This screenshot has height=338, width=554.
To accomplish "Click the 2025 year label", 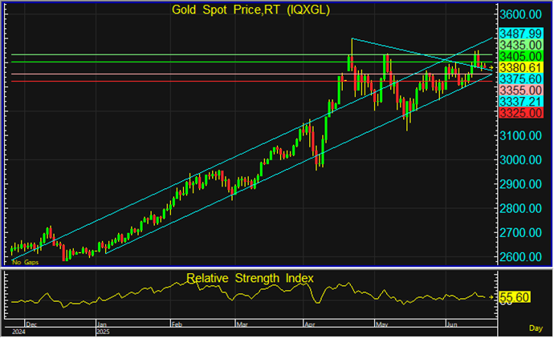I will (103, 332).
